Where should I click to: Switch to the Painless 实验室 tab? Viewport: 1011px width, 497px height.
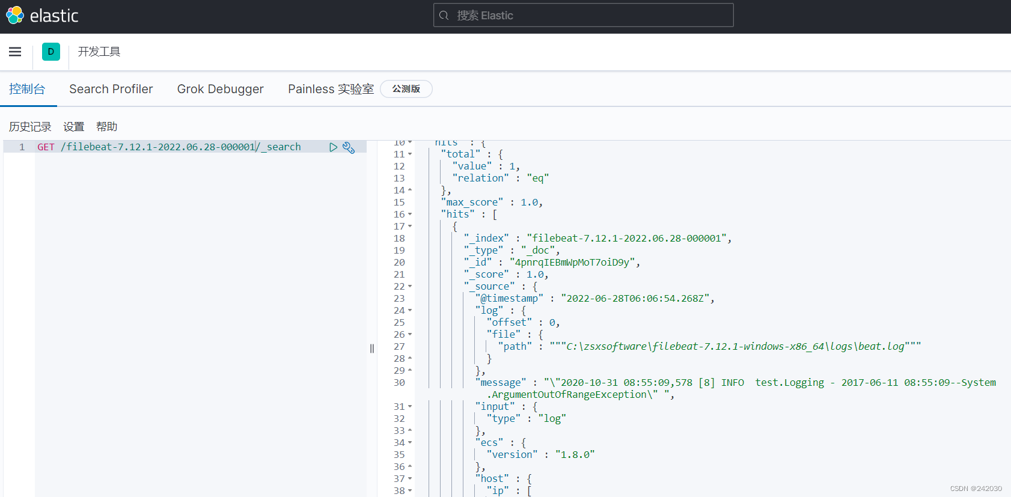(331, 89)
